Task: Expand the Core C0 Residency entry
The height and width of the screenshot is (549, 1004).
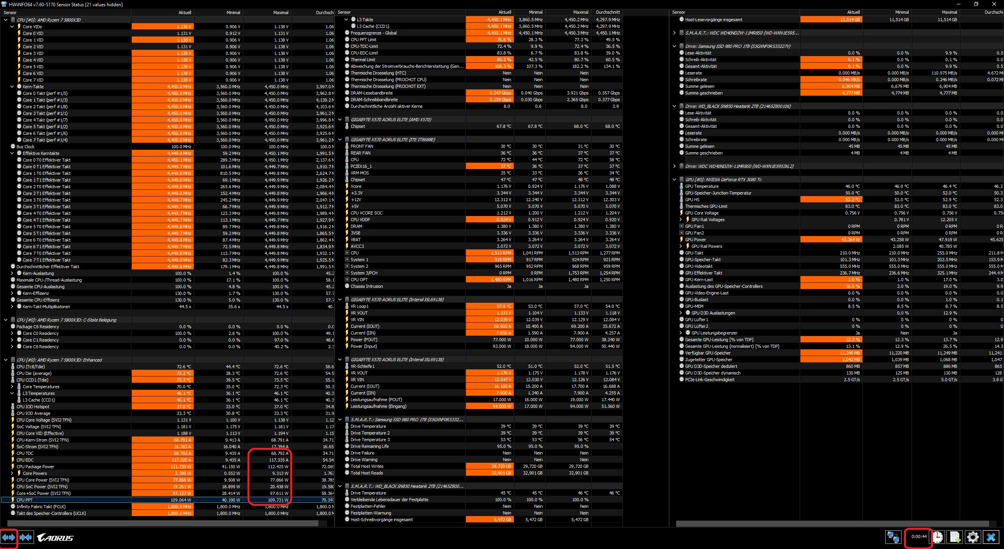Action: [12, 333]
